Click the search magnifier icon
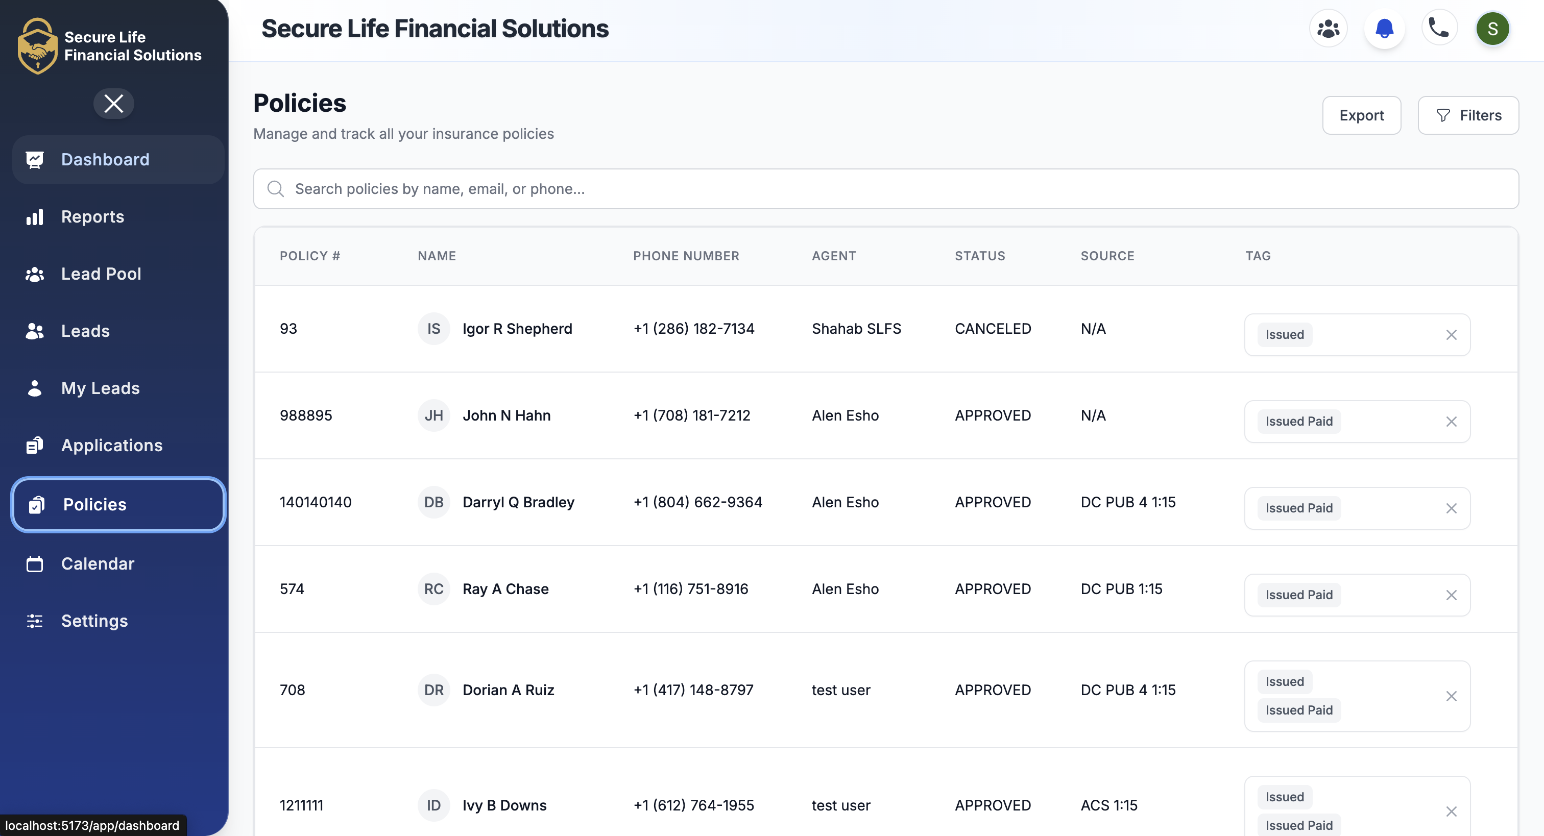1544x836 pixels. tap(275, 189)
